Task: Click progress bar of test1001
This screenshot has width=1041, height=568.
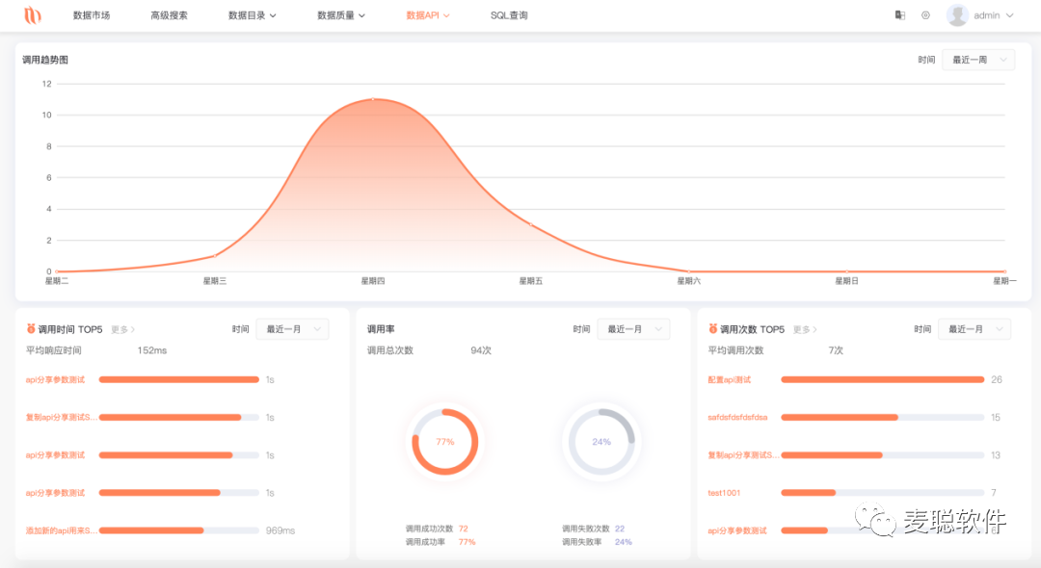Action: pos(882,493)
